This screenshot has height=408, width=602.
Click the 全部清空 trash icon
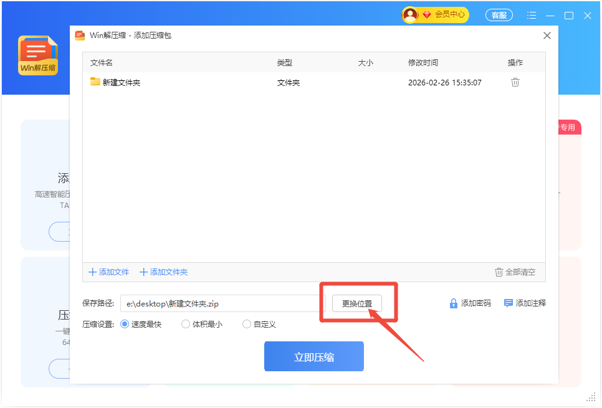(x=499, y=272)
